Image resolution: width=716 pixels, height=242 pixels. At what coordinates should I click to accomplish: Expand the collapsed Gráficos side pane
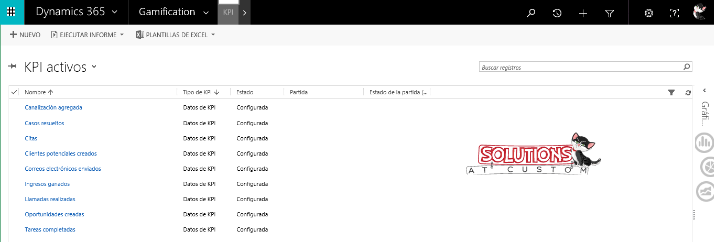pos(705,91)
